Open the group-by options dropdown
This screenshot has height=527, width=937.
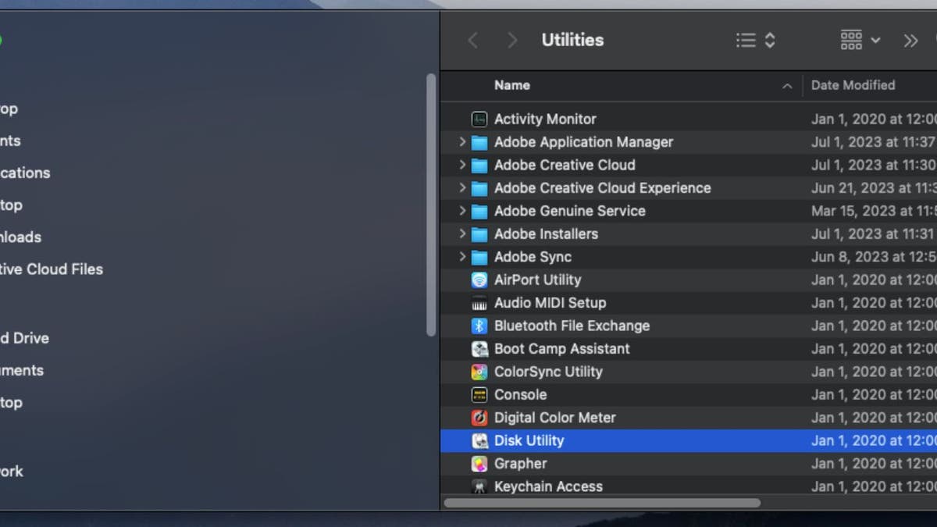point(860,40)
